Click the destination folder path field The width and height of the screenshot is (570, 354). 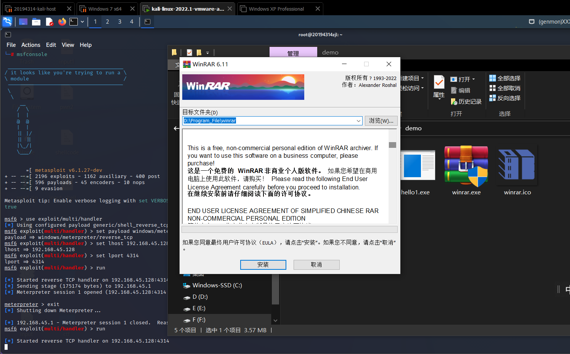[272, 121]
